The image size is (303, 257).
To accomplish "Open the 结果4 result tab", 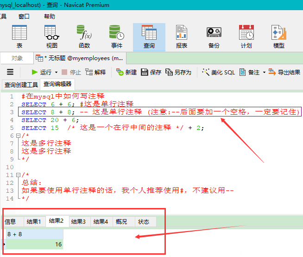I will [x=101, y=221].
